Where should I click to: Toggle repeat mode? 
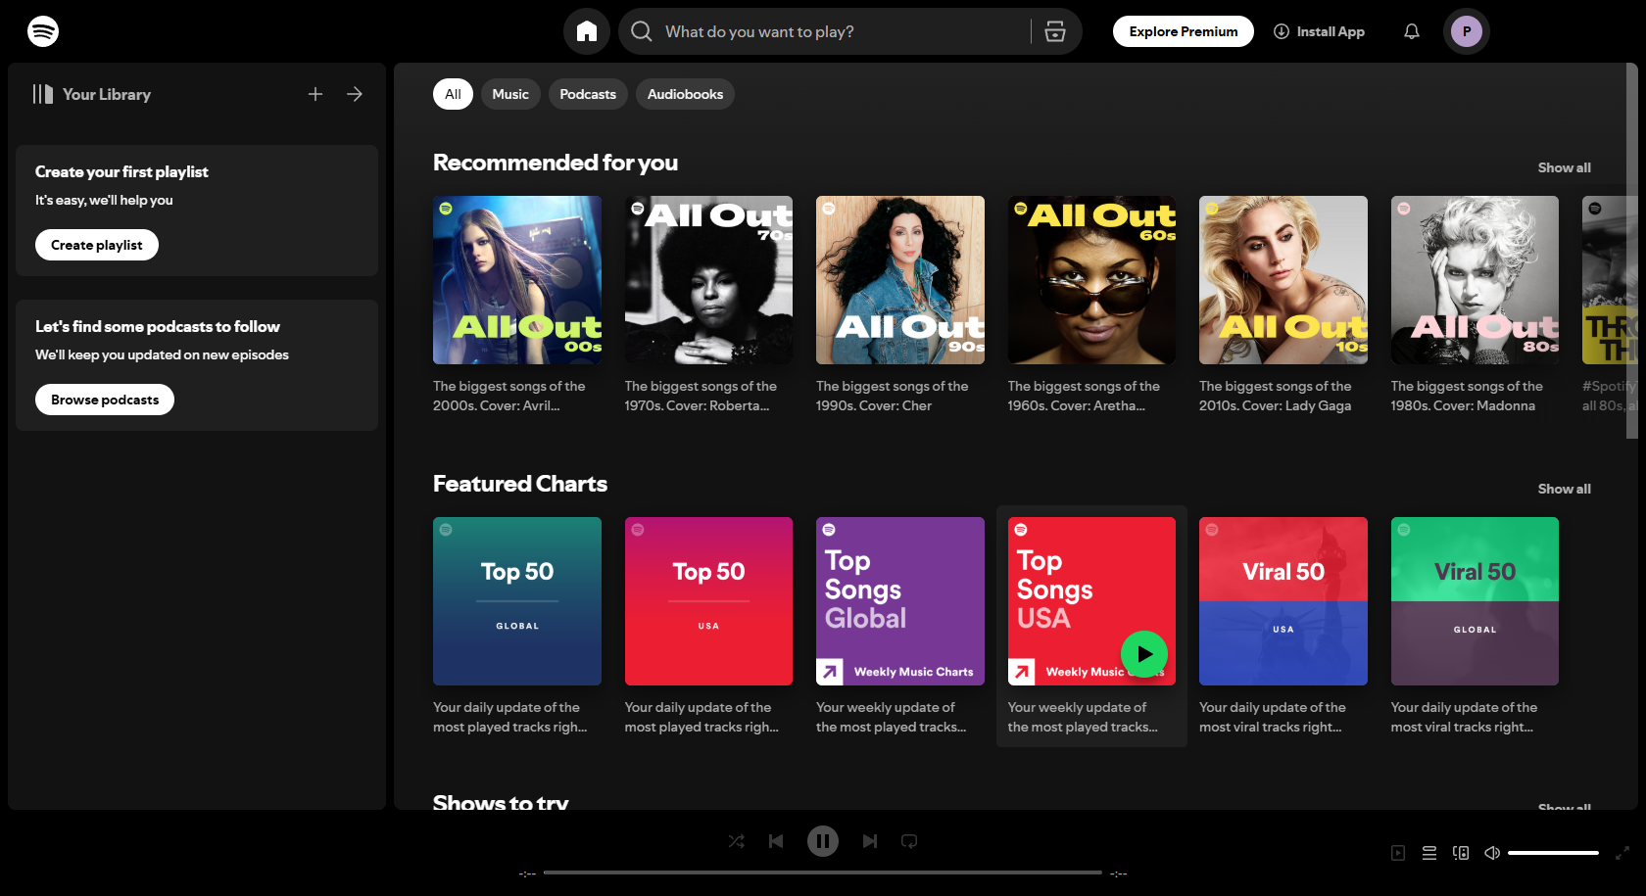pos(909,841)
